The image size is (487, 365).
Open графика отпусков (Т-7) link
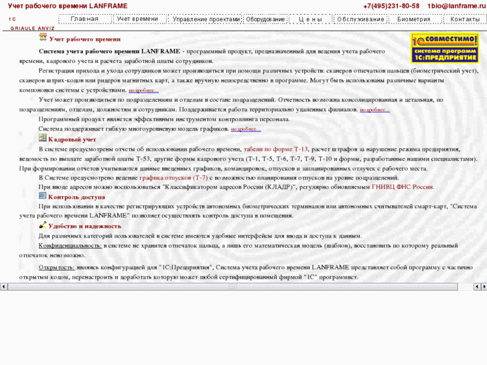(173, 177)
